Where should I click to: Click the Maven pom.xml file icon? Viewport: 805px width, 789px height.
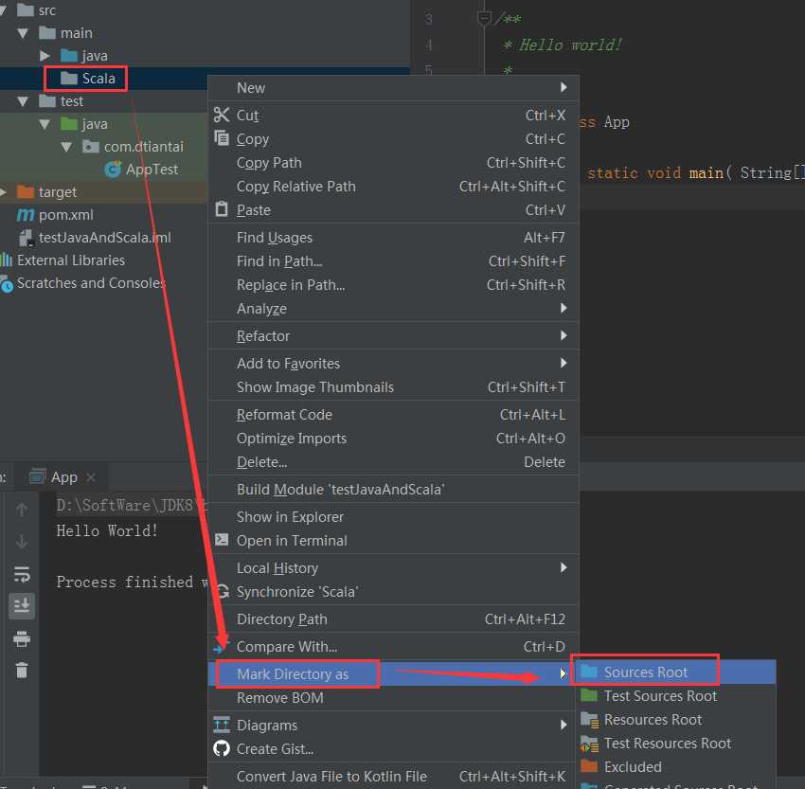point(26,215)
